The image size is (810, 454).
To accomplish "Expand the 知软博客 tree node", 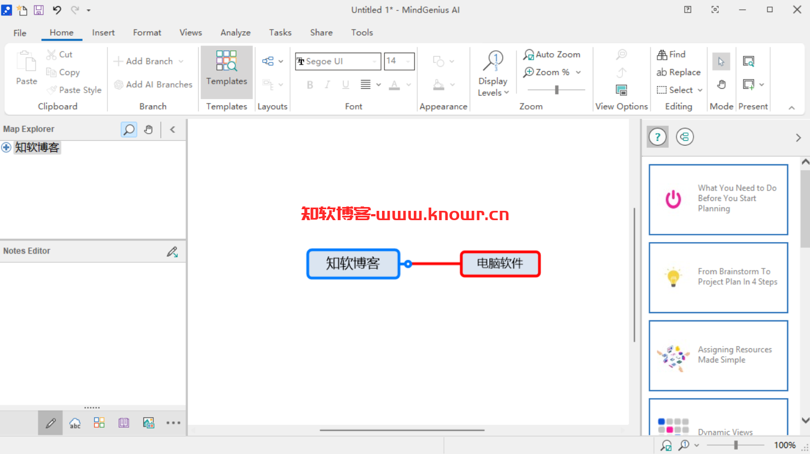I will (x=6, y=147).
